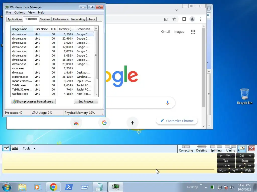Switch to touch keyboard mode
The width and height of the screenshot is (257, 192).
pyautogui.click(x=15, y=148)
